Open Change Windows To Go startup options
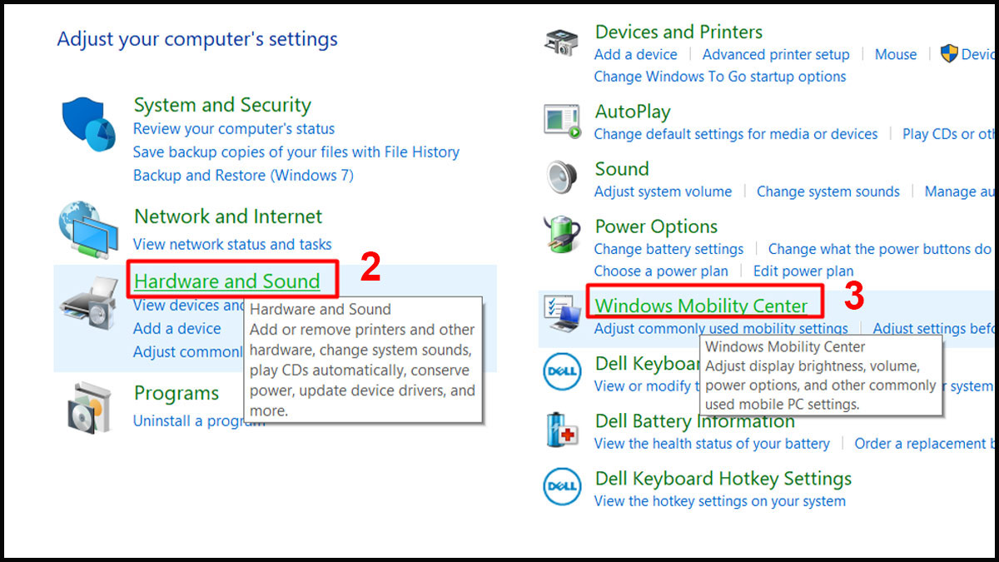Image resolution: width=999 pixels, height=562 pixels. 719,76
